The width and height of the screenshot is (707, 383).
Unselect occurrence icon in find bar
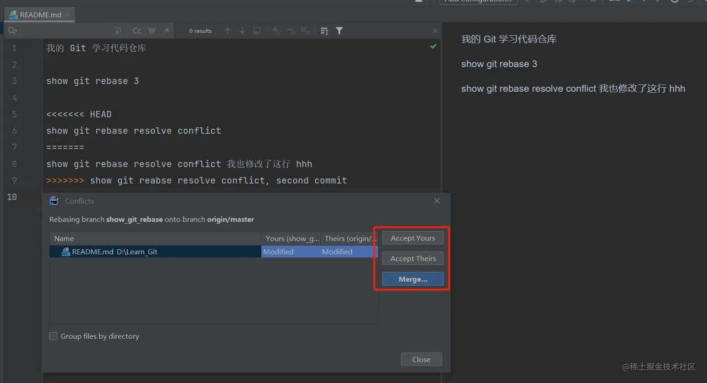[291, 31]
